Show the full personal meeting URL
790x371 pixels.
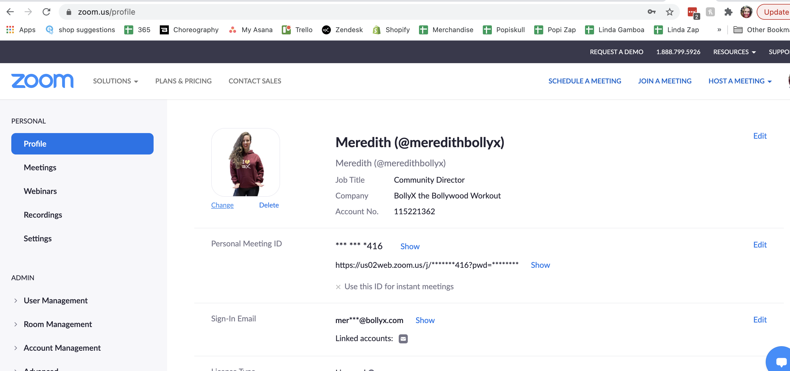(x=540, y=265)
